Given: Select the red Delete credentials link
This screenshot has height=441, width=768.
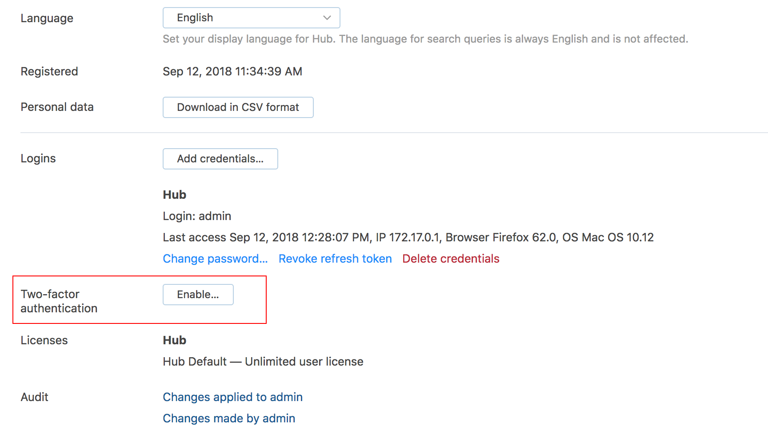Looking at the screenshot, I should tap(451, 259).
